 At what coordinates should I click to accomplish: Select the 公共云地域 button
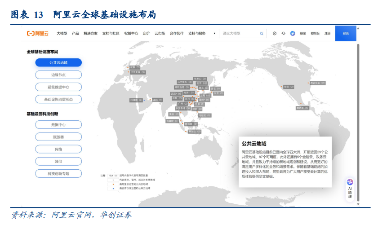pyautogui.click(x=58, y=62)
